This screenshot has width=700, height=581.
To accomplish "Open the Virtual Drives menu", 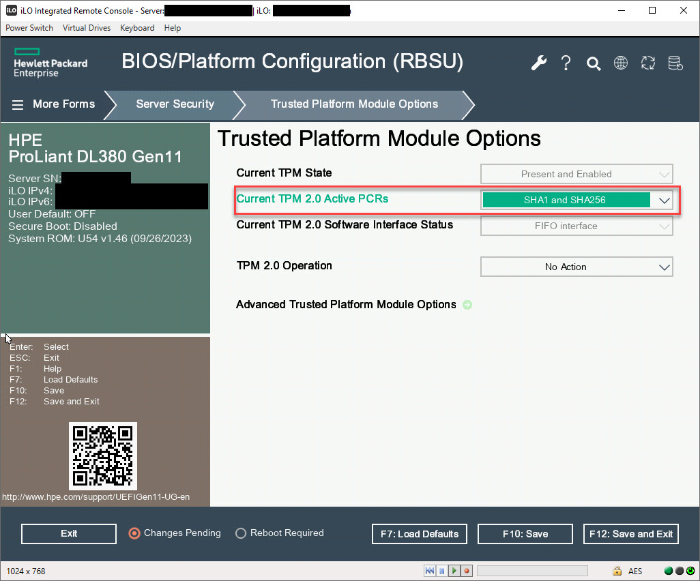I will coord(87,28).
